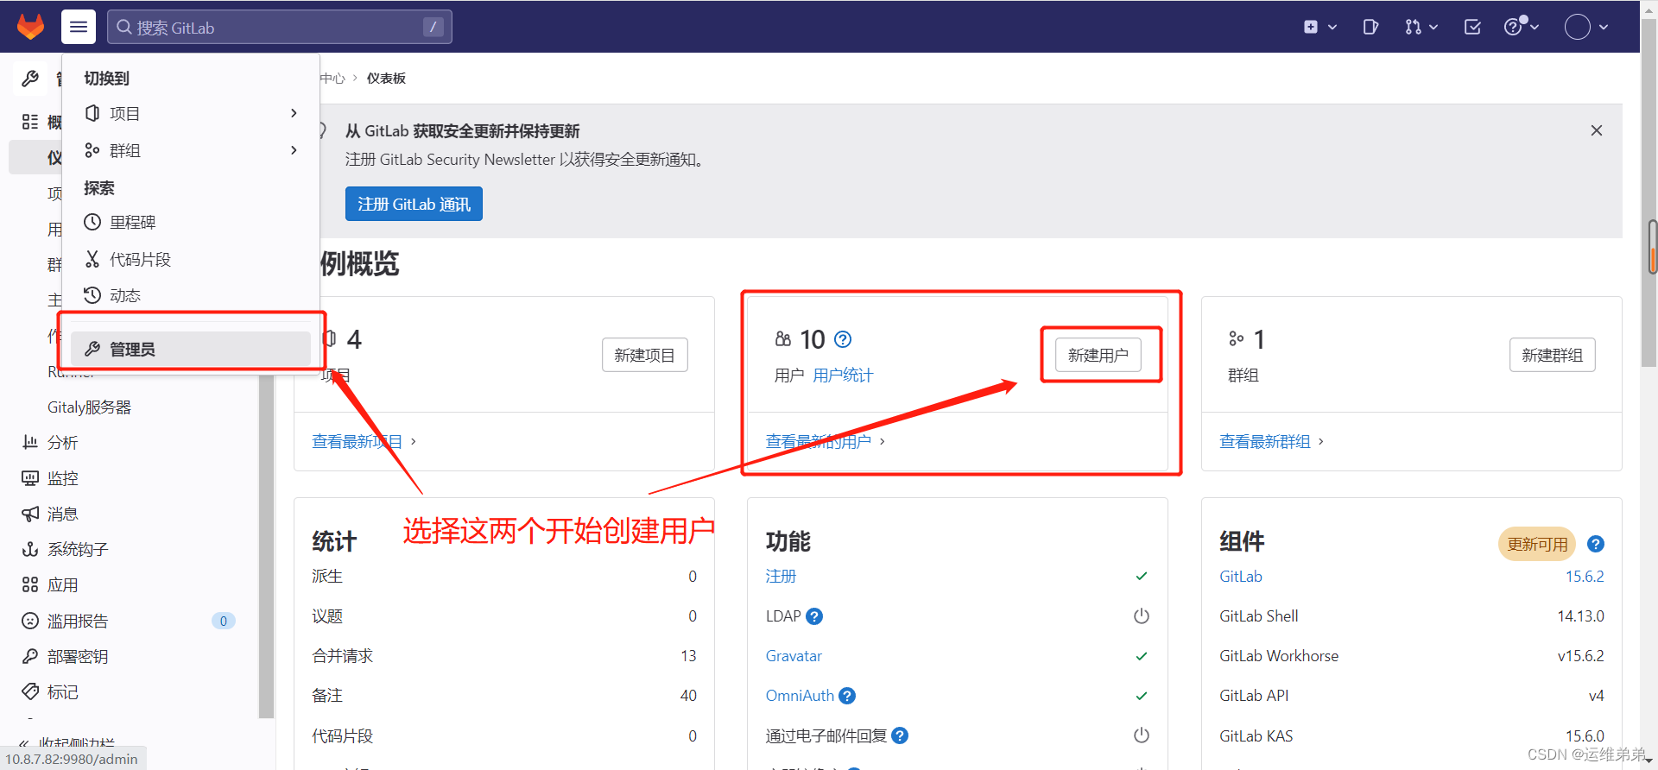Open the user avatar menu
The width and height of the screenshot is (1658, 770).
[1586, 27]
